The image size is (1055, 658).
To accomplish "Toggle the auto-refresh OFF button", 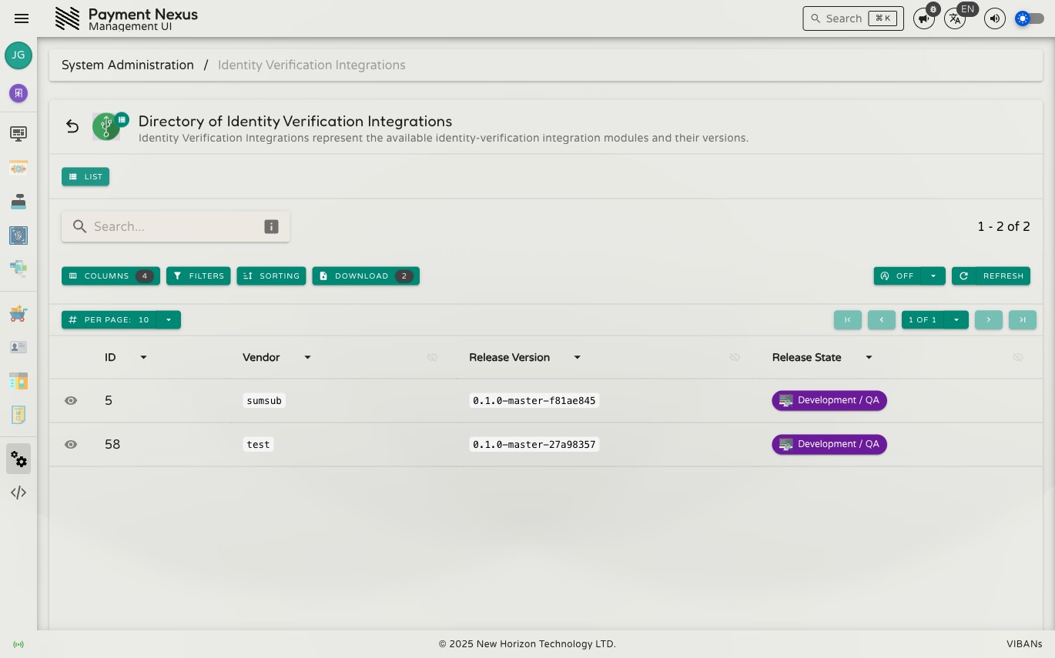I will point(897,276).
